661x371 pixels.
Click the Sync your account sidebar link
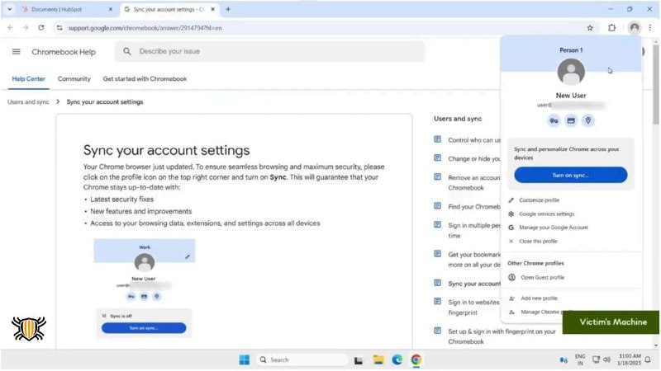pyautogui.click(x=473, y=284)
